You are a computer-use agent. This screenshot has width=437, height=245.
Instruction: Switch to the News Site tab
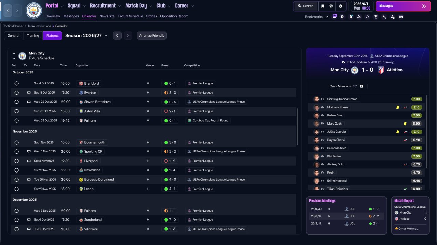[107, 16]
